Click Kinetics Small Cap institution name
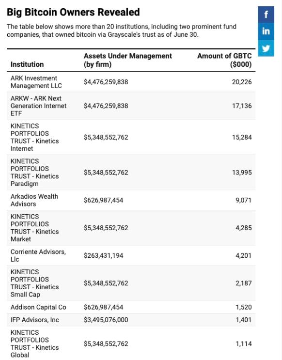 click(x=35, y=283)
